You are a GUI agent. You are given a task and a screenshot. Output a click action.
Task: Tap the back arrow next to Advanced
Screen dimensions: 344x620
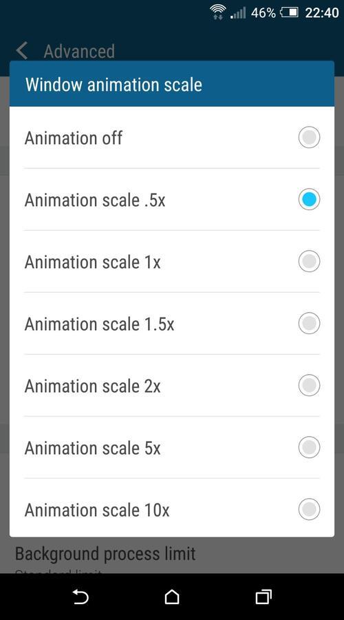(x=22, y=52)
